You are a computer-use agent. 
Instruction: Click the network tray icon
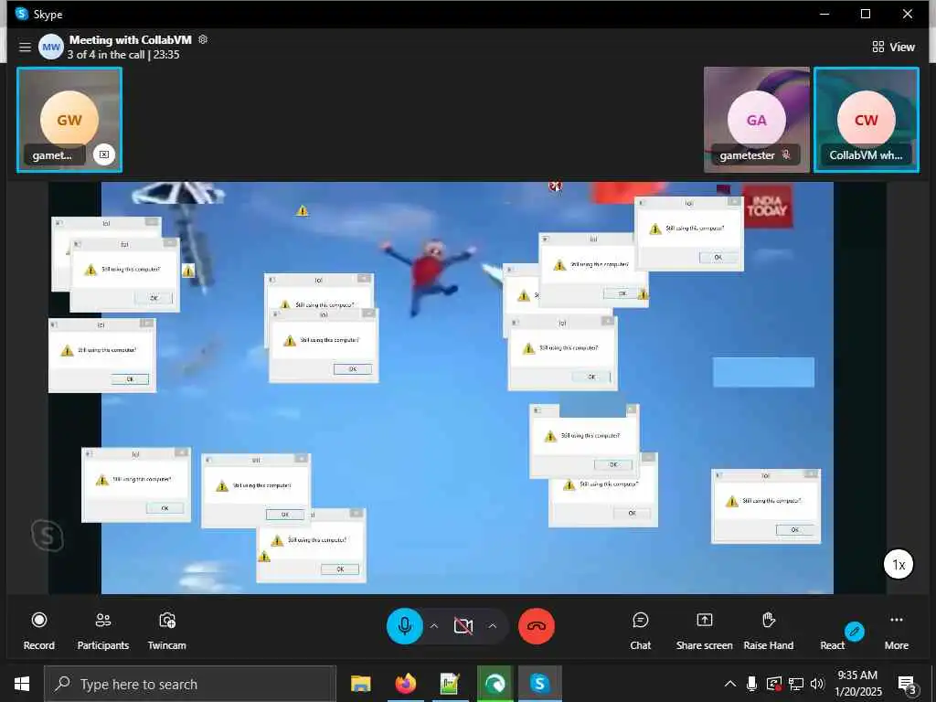point(796,684)
